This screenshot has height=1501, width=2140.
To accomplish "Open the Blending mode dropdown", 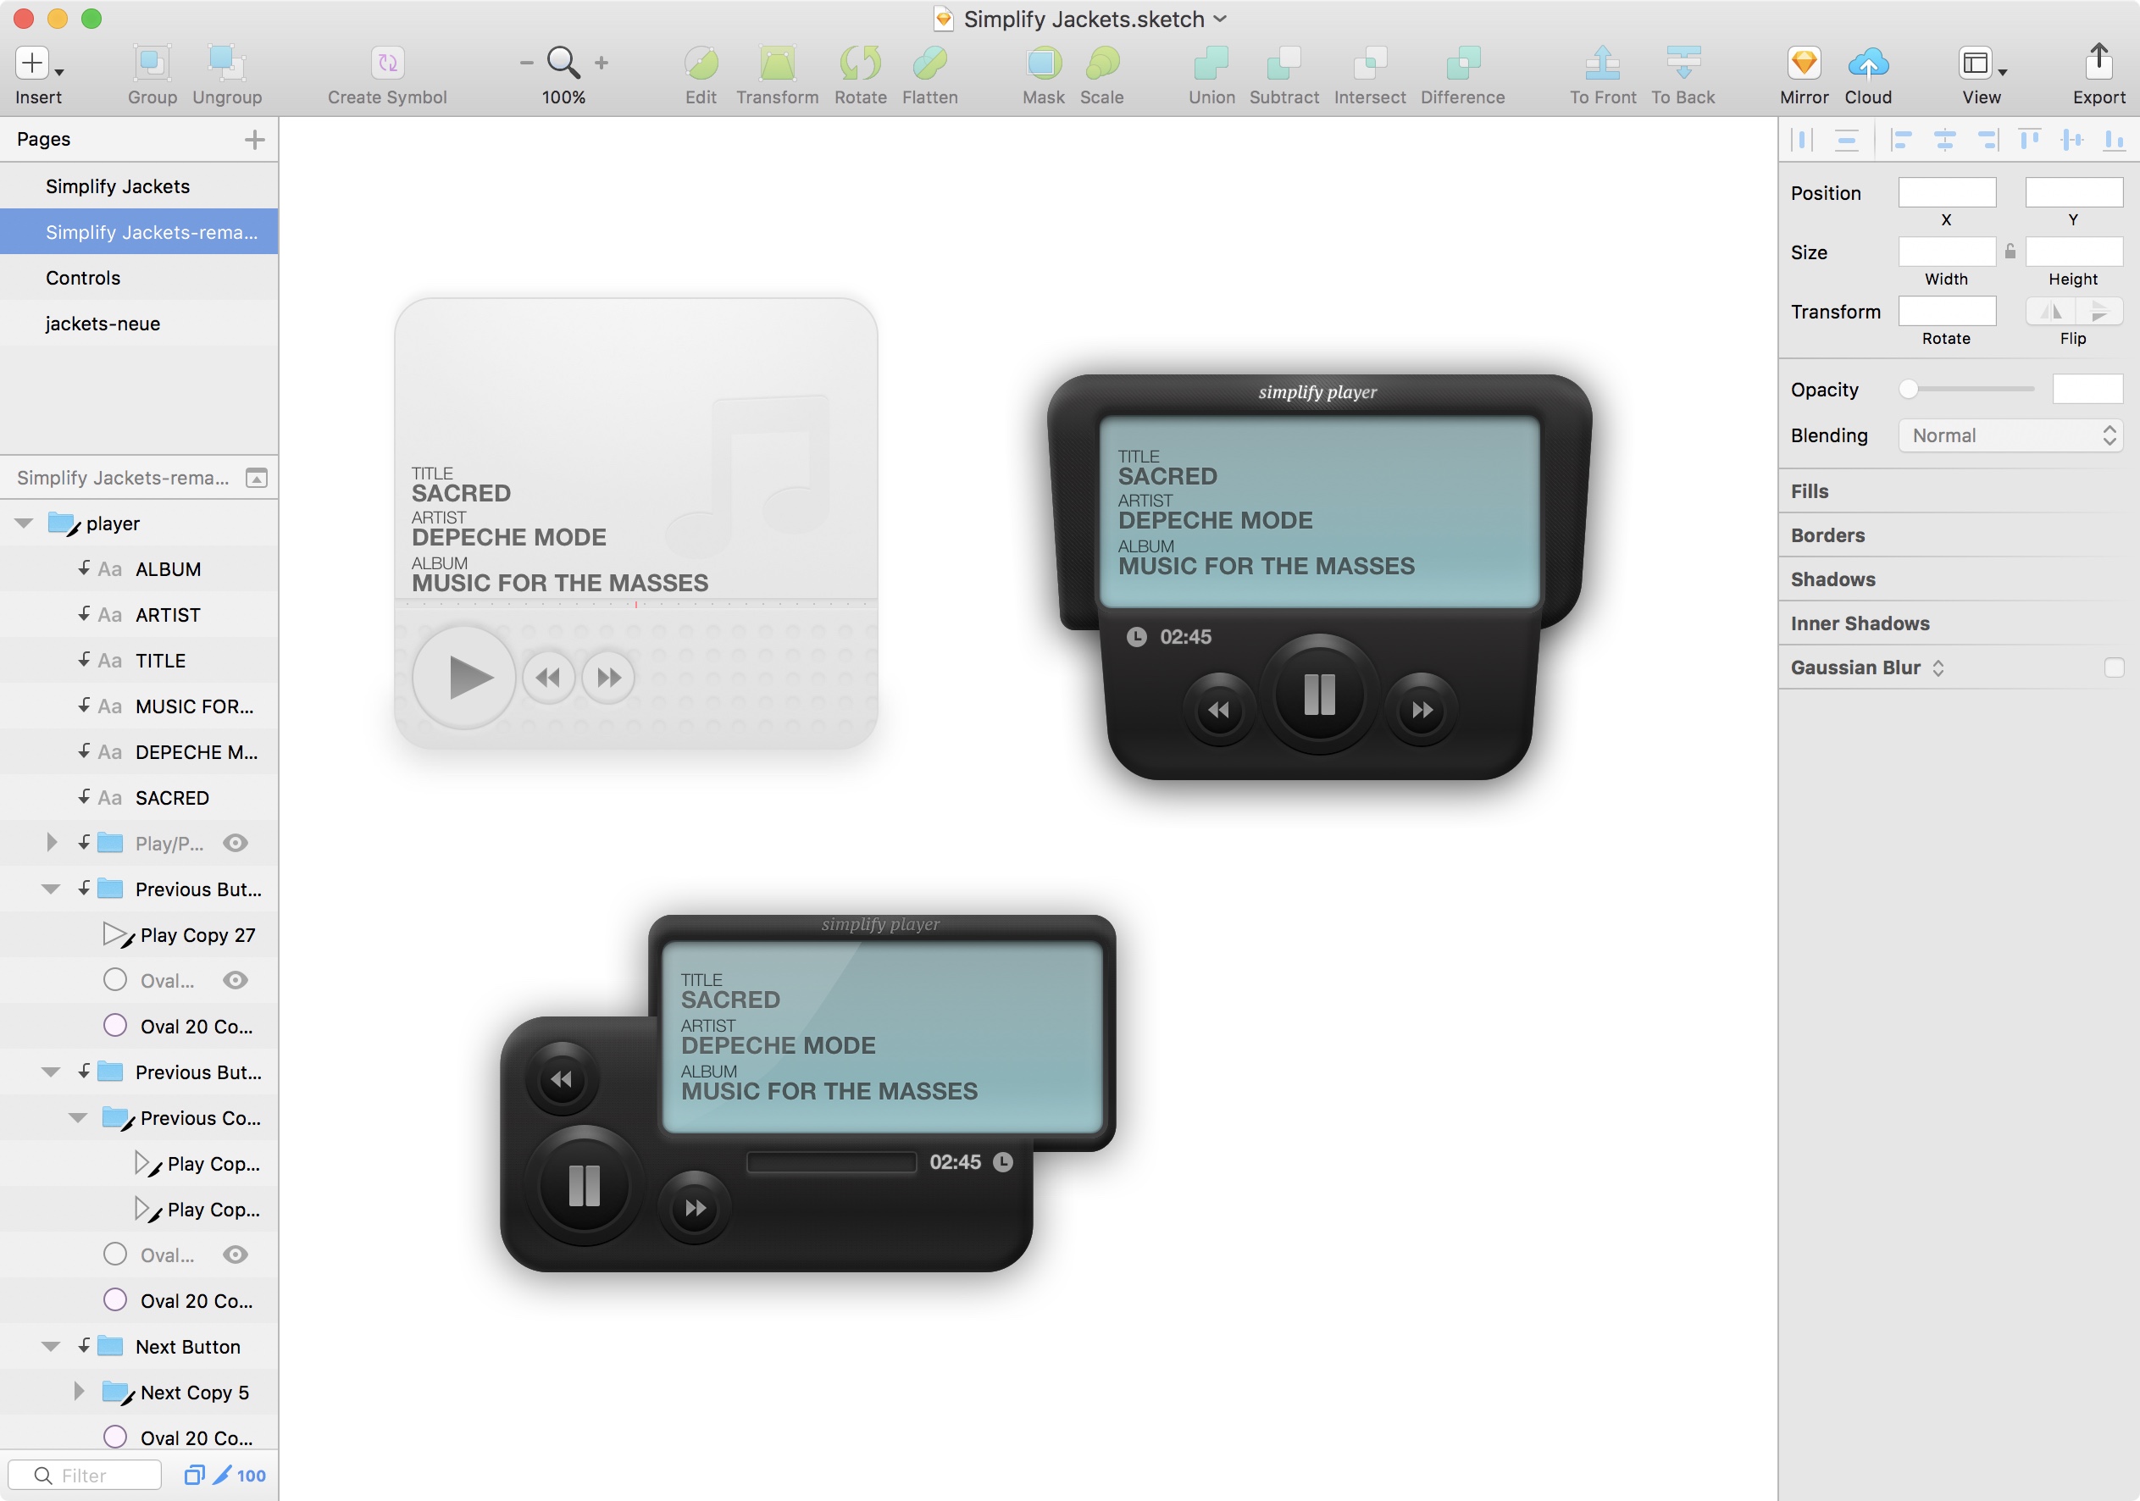I will click(x=2011, y=436).
